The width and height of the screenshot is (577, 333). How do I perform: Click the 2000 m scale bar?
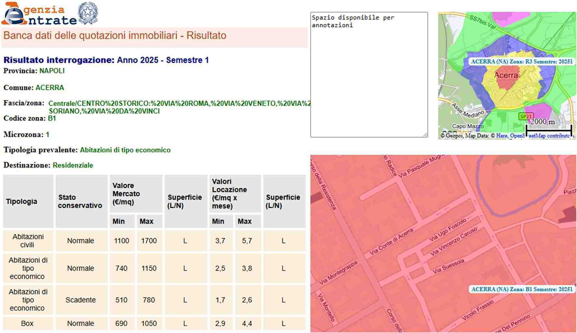pyautogui.click(x=549, y=130)
